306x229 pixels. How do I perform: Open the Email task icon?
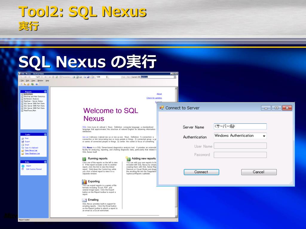pyautogui.click(x=22, y=145)
